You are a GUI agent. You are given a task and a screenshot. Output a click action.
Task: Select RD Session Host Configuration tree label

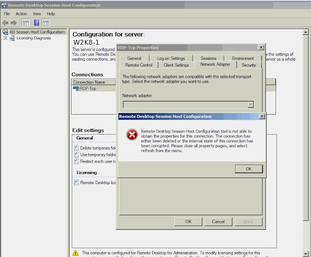click(x=37, y=32)
